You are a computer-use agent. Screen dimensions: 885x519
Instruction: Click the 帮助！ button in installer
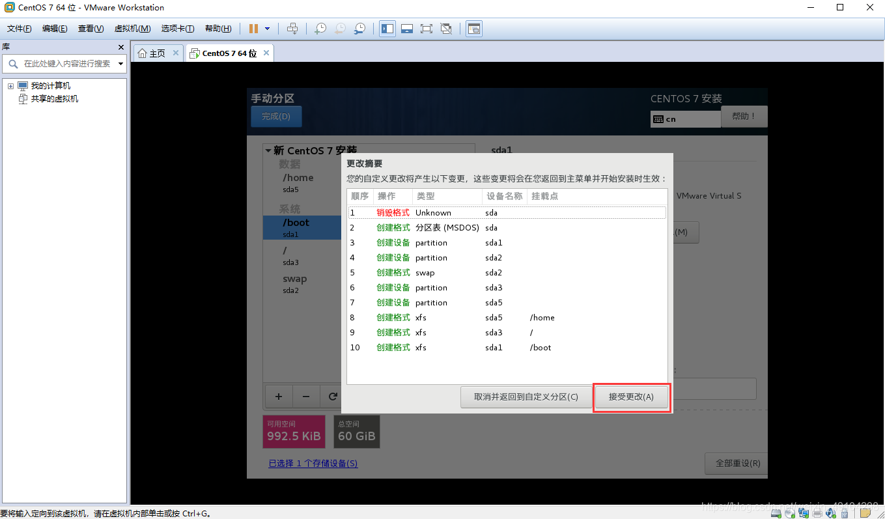coord(744,117)
